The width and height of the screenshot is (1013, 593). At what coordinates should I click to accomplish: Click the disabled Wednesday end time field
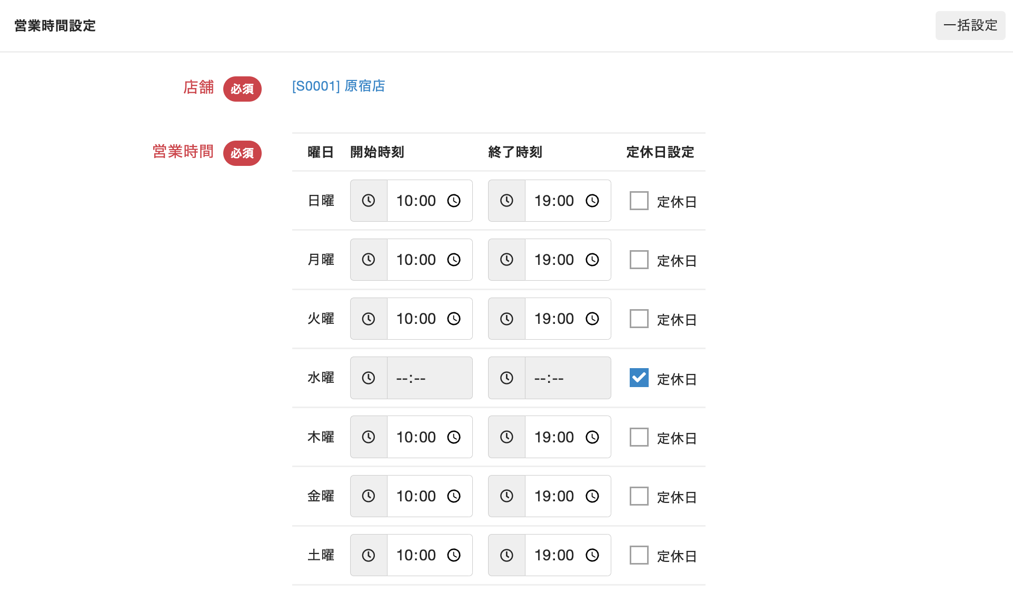(568, 378)
